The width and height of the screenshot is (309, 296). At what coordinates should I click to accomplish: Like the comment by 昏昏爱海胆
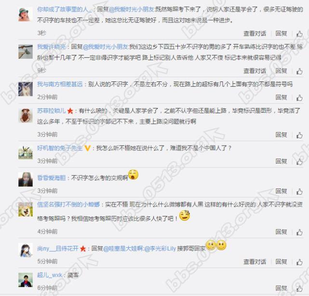[x=299, y=191]
